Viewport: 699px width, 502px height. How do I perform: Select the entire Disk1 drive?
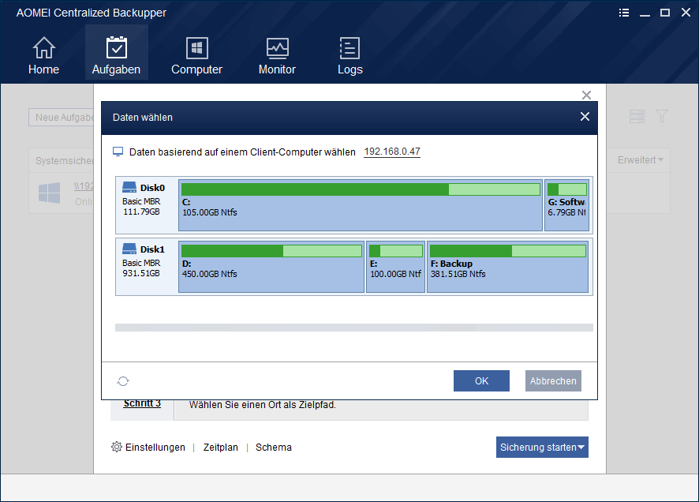(x=147, y=267)
